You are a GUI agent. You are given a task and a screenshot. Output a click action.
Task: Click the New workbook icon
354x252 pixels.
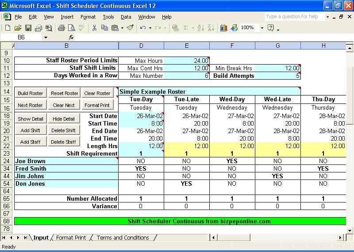[8, 28]
